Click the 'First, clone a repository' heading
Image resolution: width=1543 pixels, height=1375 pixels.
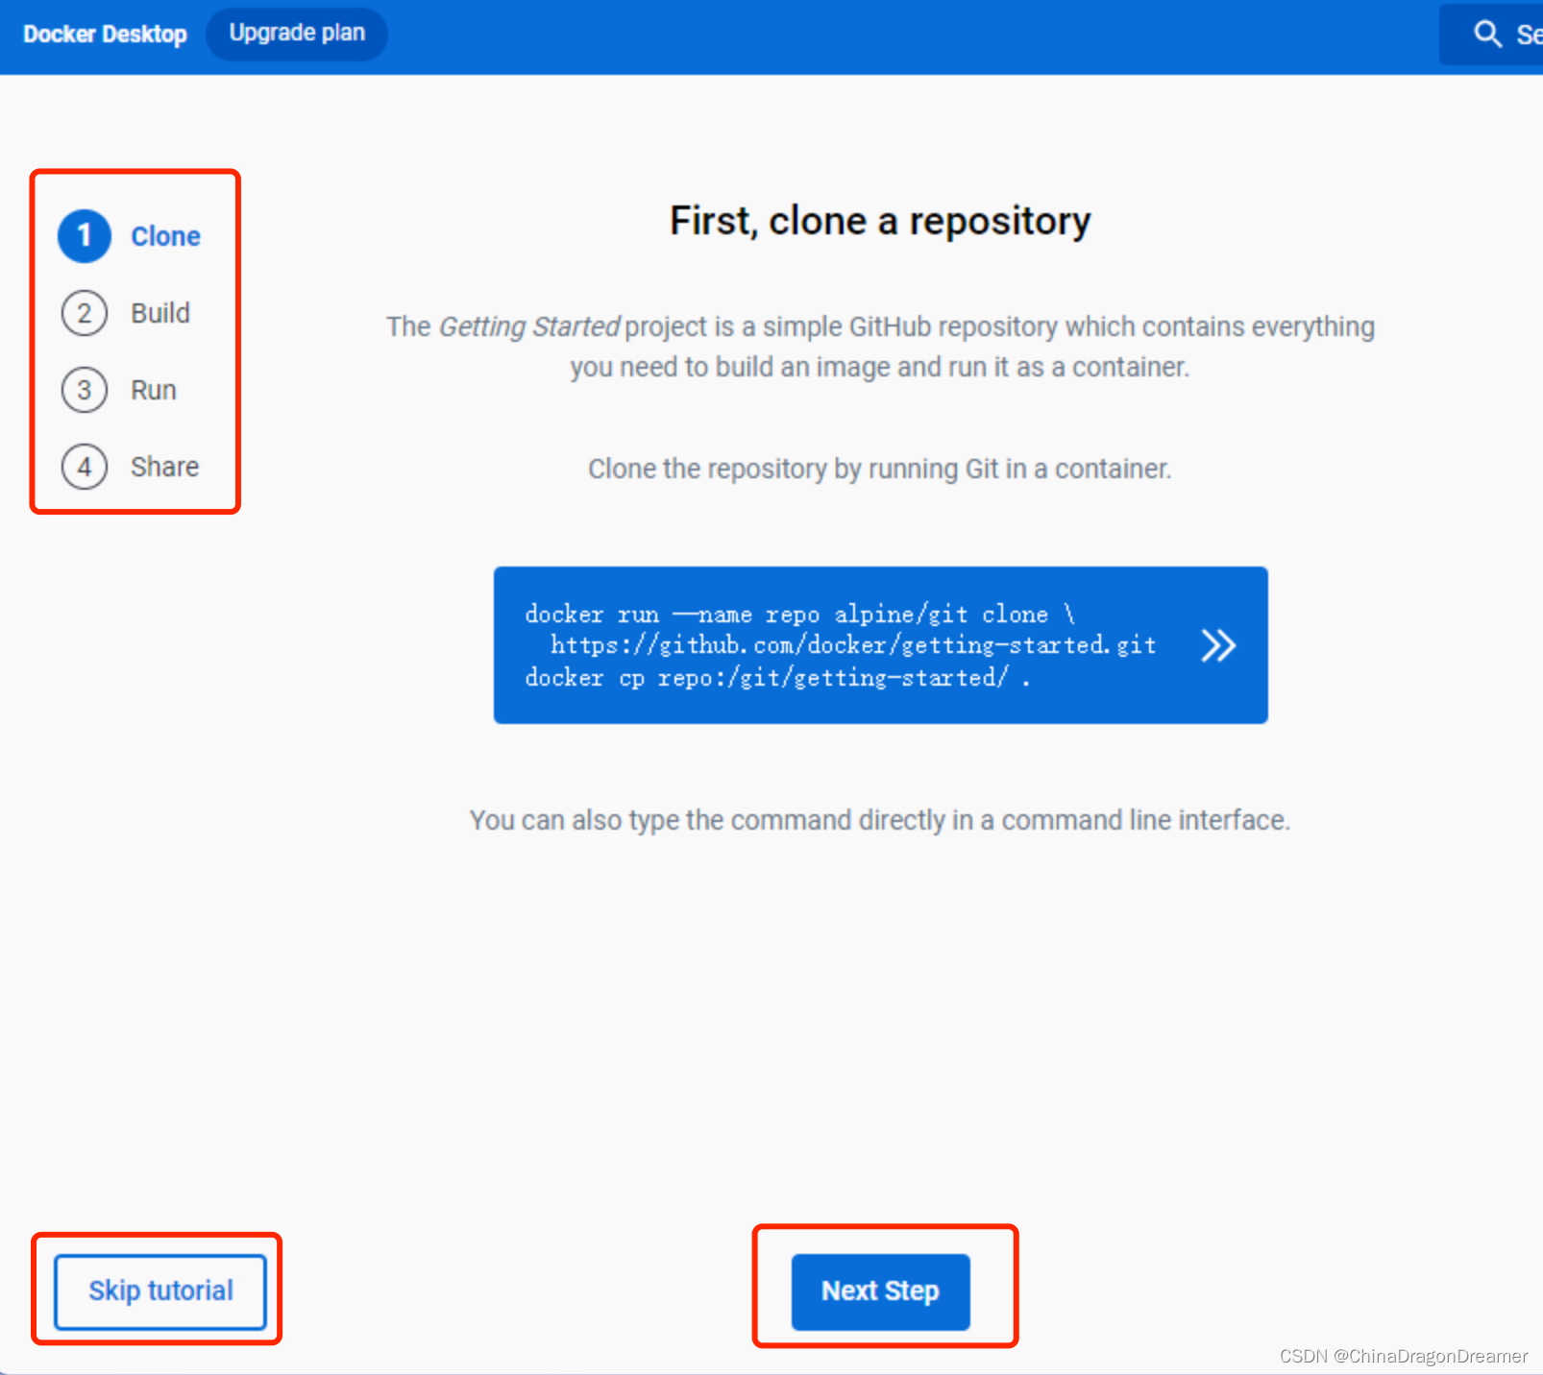click(x=880, y=221)
